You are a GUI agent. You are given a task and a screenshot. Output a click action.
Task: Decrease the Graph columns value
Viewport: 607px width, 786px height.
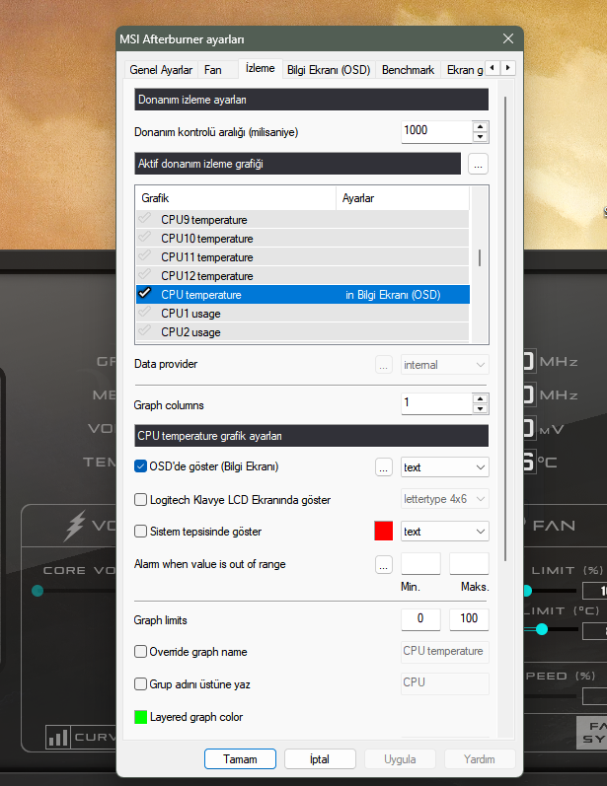coord(480,408)
